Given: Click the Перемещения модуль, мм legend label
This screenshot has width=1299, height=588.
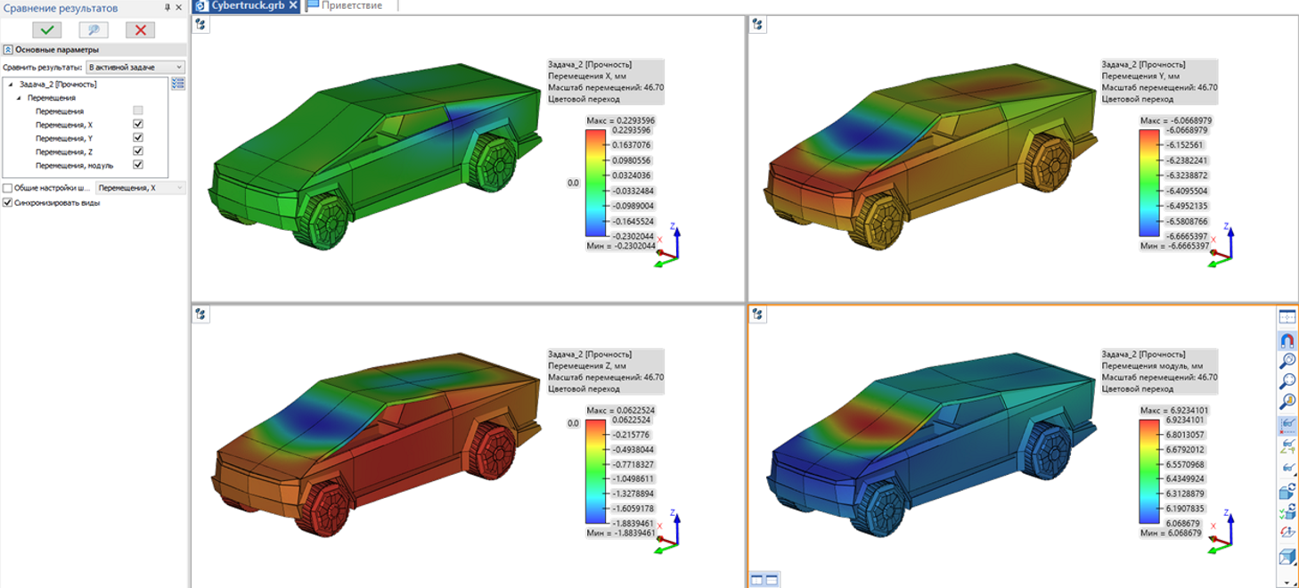Looking at the screenshot, I should click(x=1153, y=365).
